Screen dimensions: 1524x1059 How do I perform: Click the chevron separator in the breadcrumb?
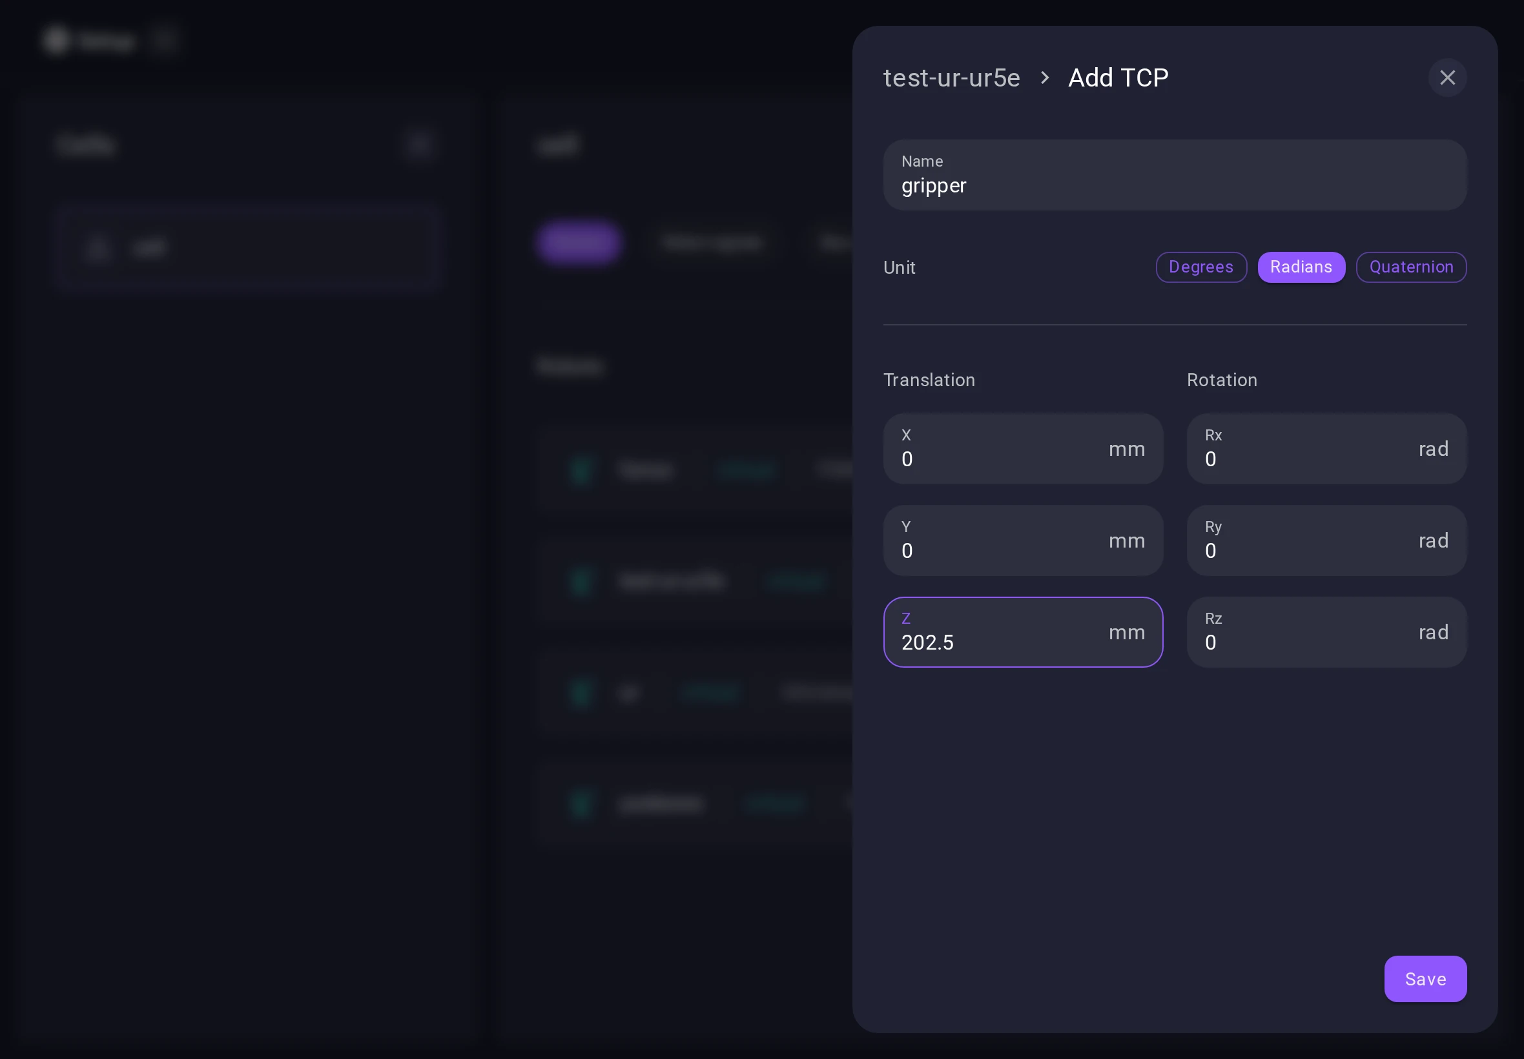click(1045, 77)
